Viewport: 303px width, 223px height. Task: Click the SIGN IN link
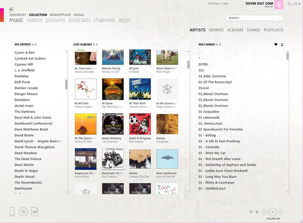click(x=269, y=7)
